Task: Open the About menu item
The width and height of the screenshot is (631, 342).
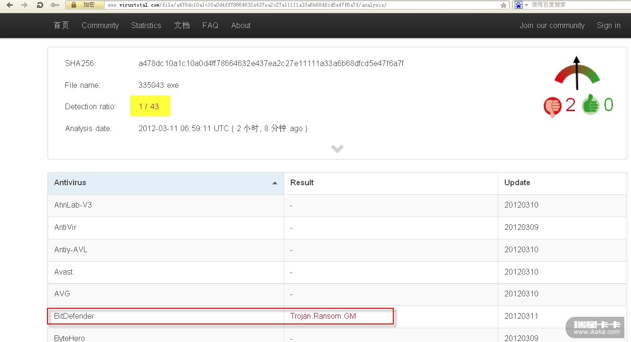Action: pos(241,25)
